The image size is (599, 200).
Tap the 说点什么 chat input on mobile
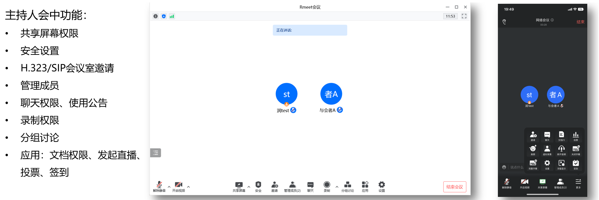(516, 167)
